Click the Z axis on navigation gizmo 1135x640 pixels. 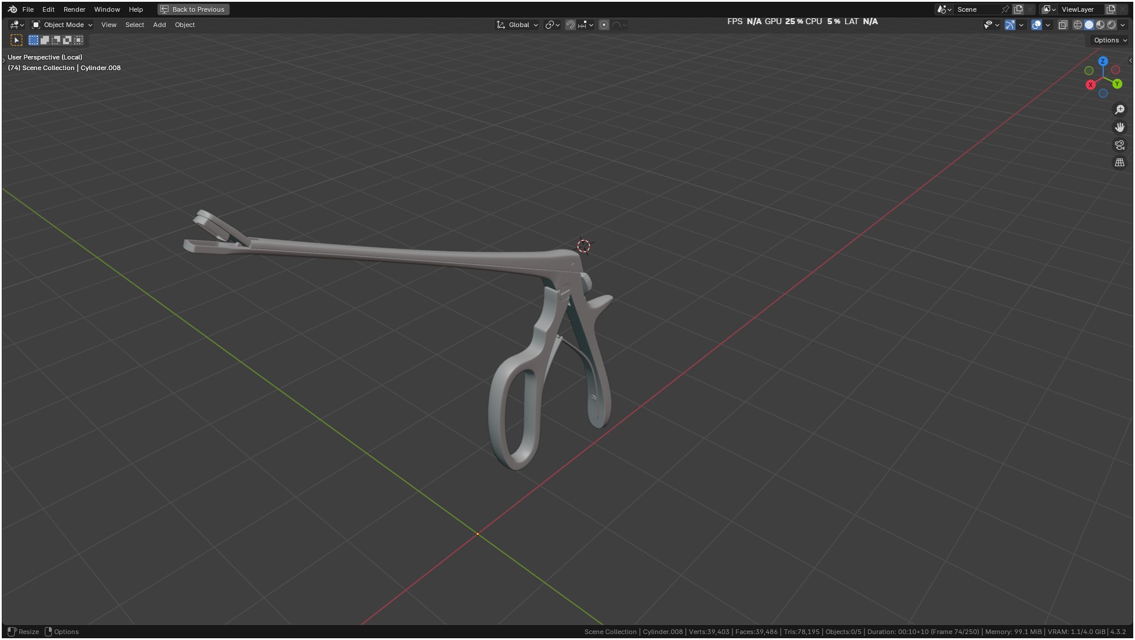(1103, 61)
